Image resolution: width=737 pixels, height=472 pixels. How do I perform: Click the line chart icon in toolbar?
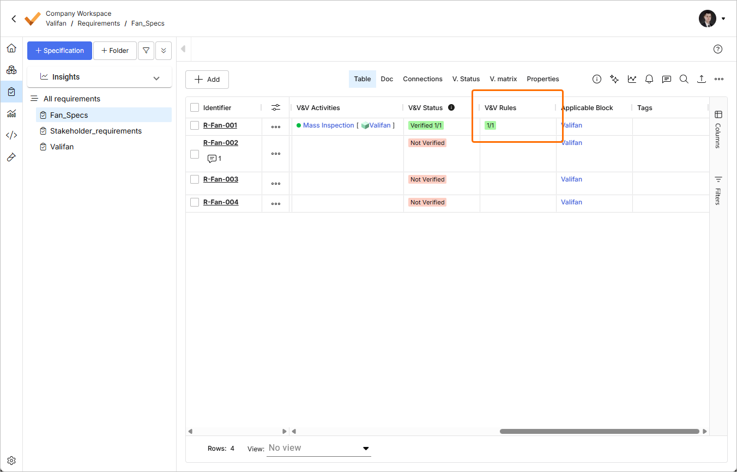click(x=632, y=79)
